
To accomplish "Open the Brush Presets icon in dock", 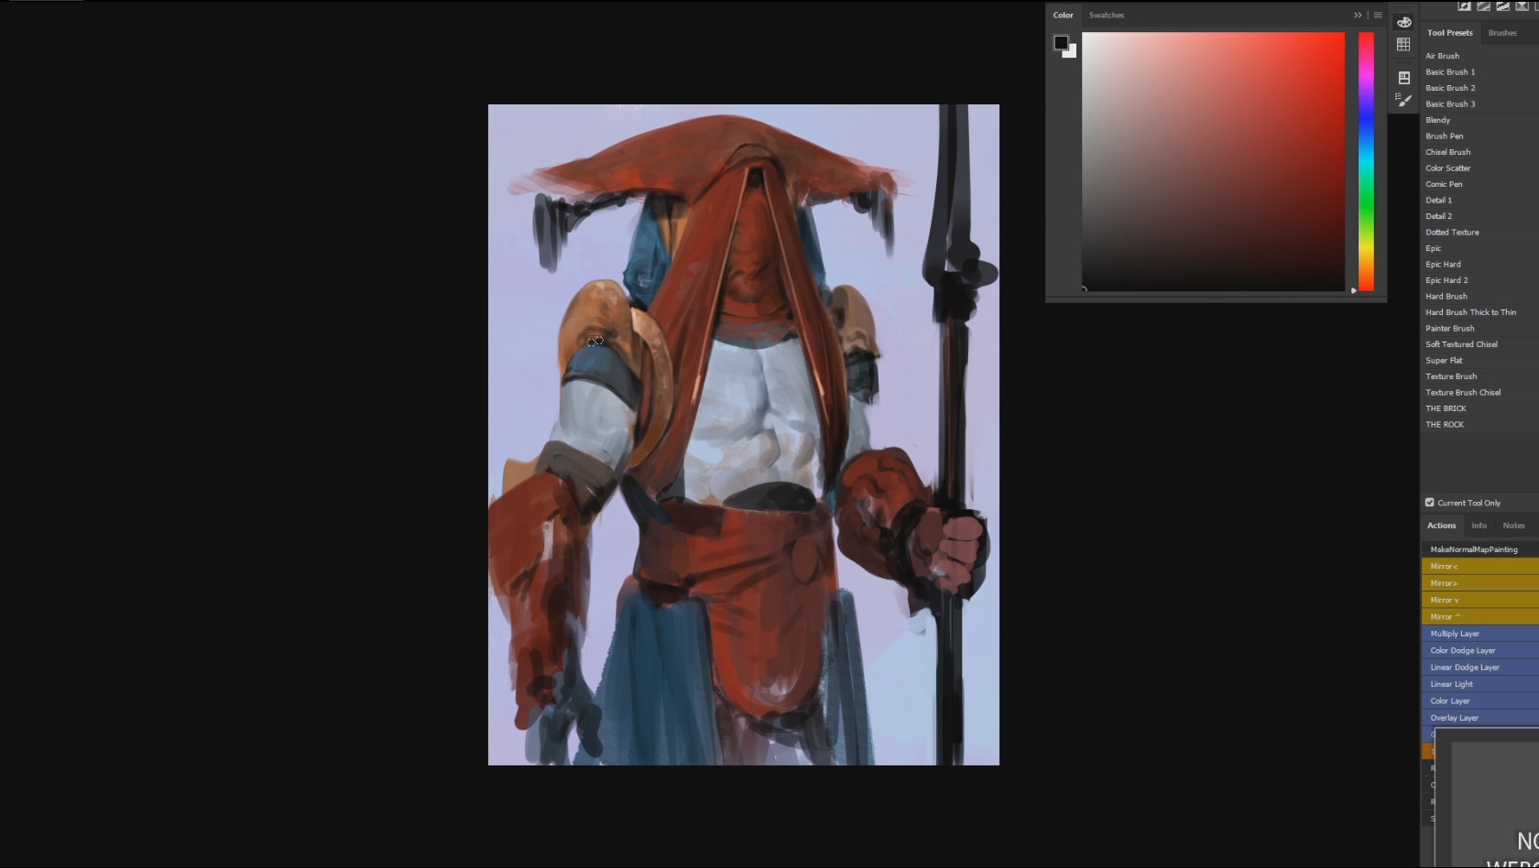I will (1403, 100).
